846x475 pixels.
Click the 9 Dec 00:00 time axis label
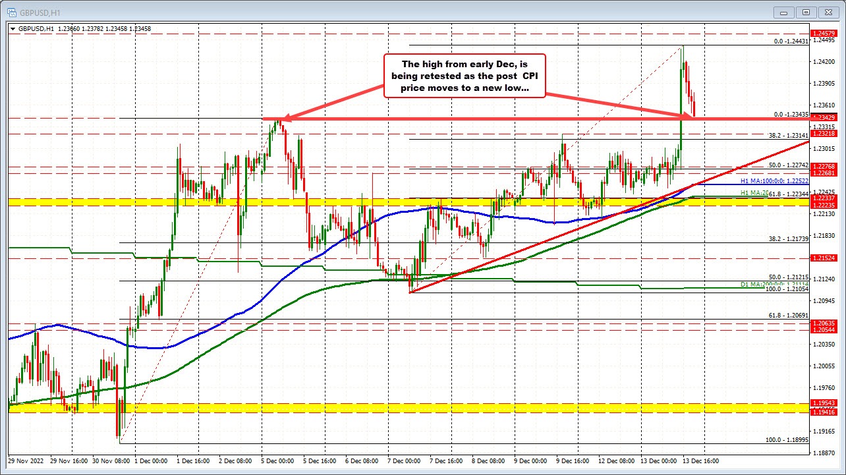(531, 461)
